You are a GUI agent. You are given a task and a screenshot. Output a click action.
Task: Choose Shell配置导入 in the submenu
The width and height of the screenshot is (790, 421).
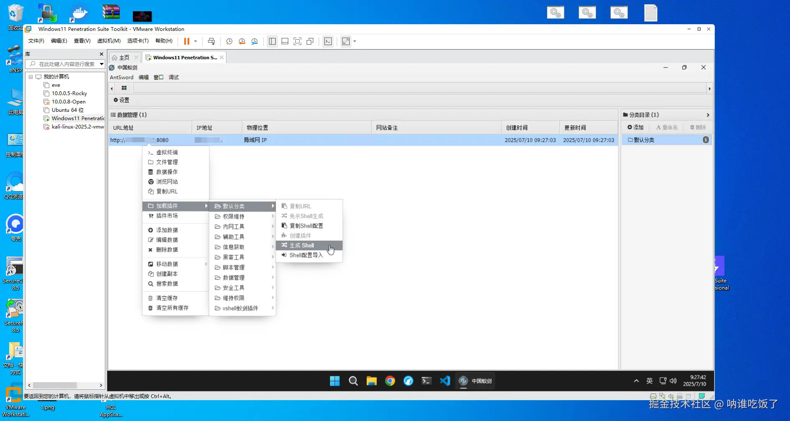309,255
